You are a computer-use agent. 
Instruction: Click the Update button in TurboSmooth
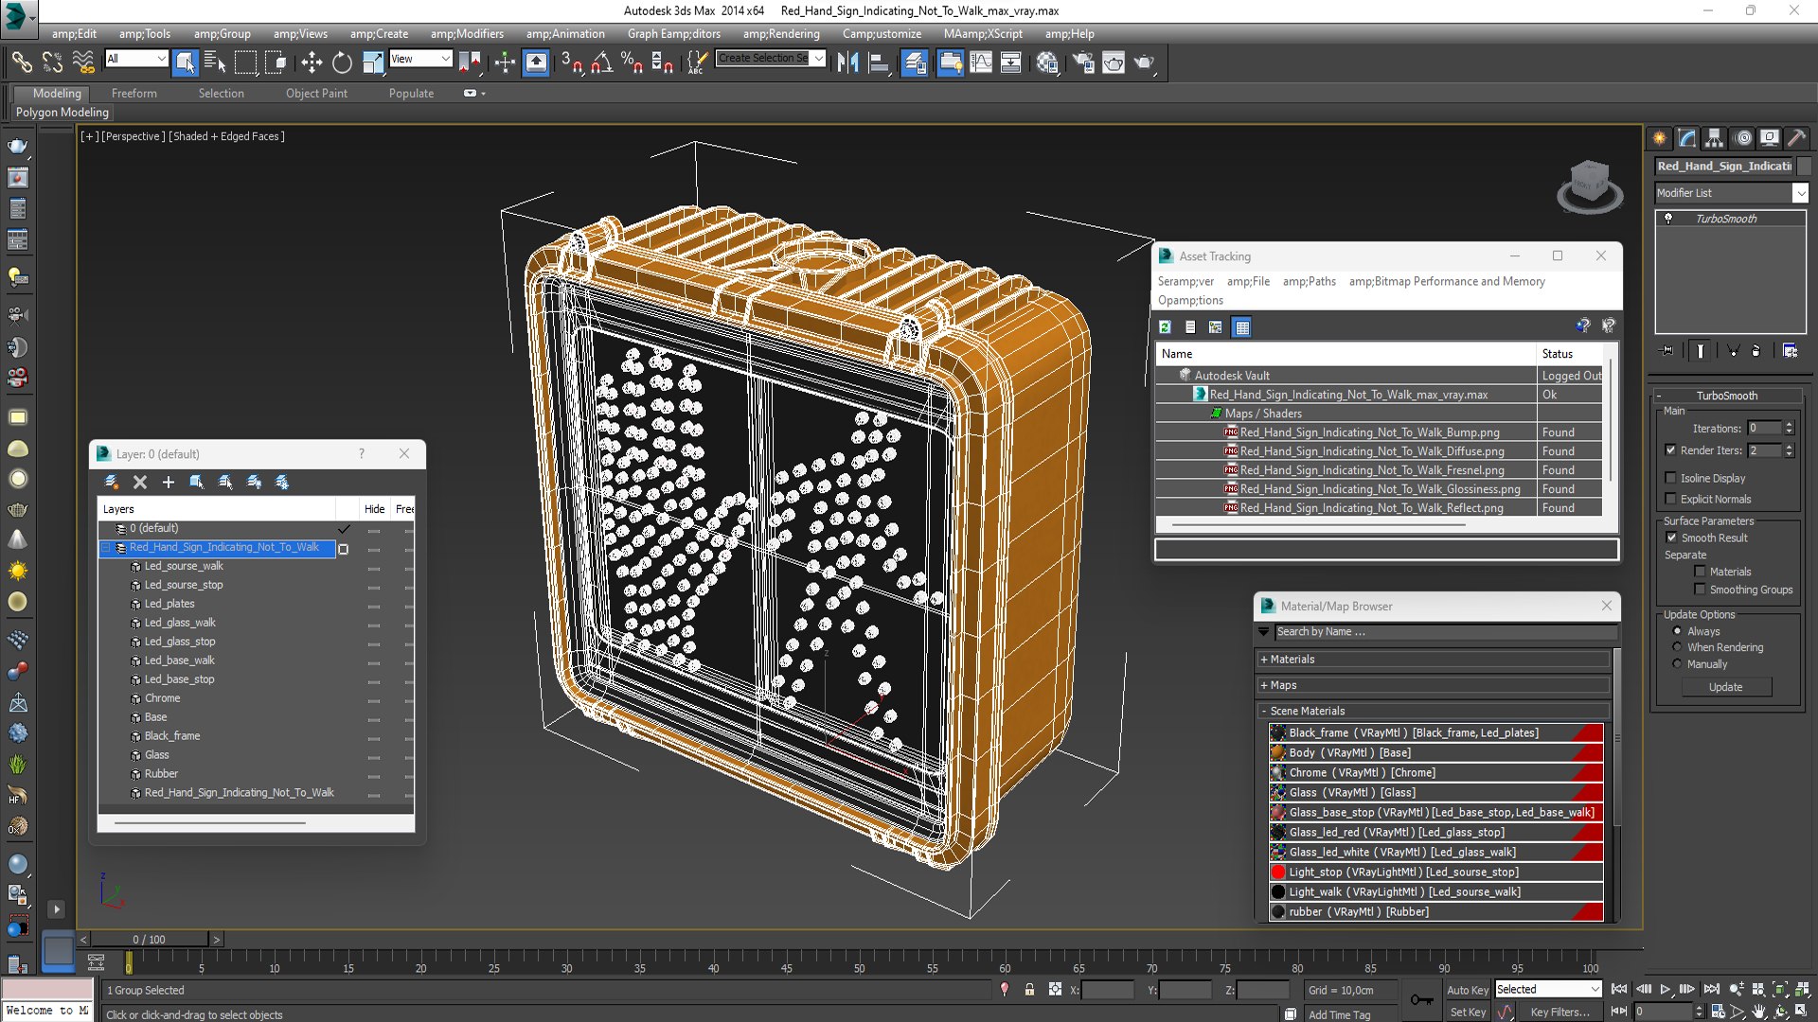click(x=1725, y=687)
